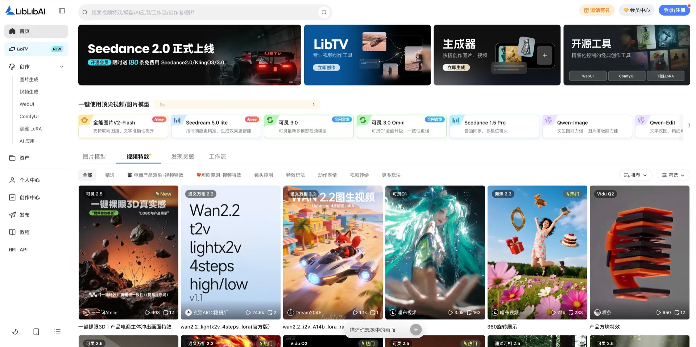Click the Qwen-Image model icon
The height and width of the screenshot is (347, 696).
click(548, 120)
